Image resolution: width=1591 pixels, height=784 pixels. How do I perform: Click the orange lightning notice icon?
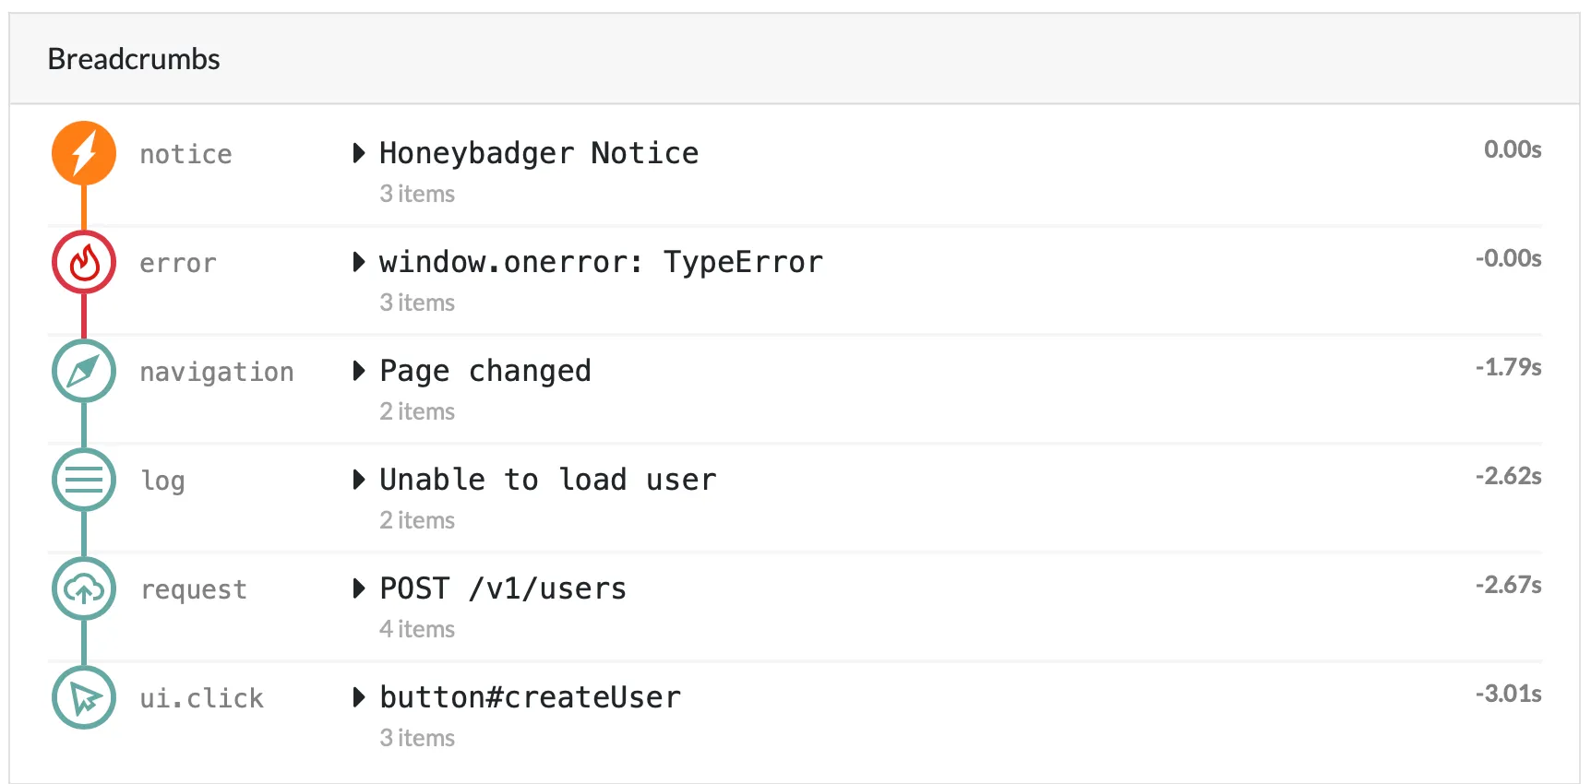(83, 153)
